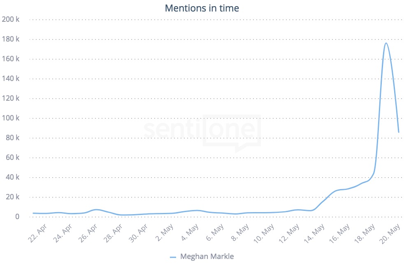This screenshot has width=404, height=268.
Task: Click the blue legend line marker
Action: 173,257
